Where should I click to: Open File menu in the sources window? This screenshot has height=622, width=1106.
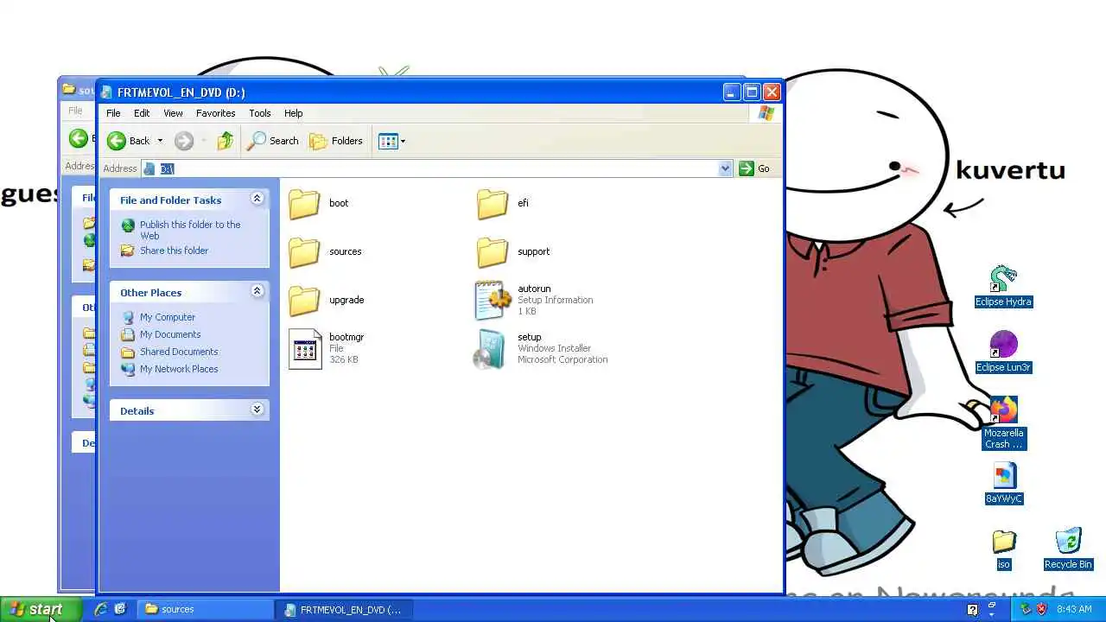pos(75,111)
